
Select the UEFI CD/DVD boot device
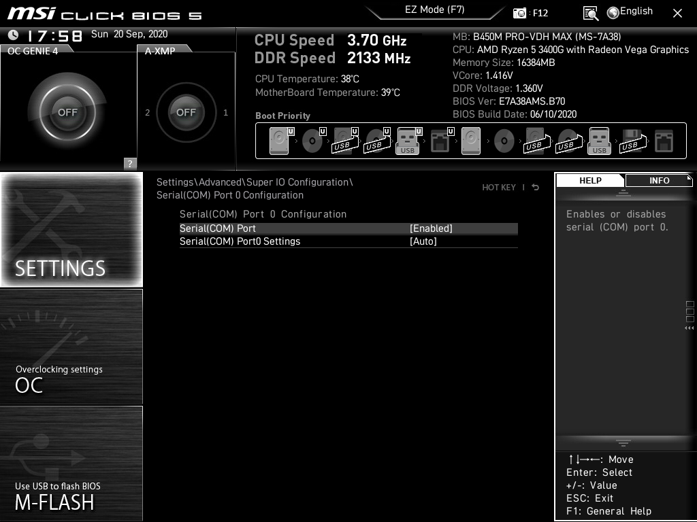[314, 141]
